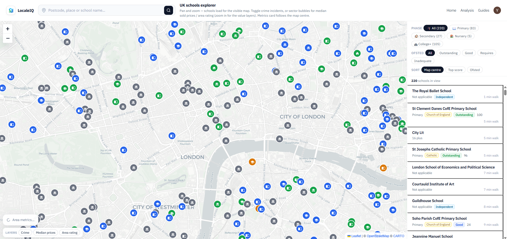Filter by Secondary (27) phase
This screenshot has width=507, height=239.
(428, 36)
